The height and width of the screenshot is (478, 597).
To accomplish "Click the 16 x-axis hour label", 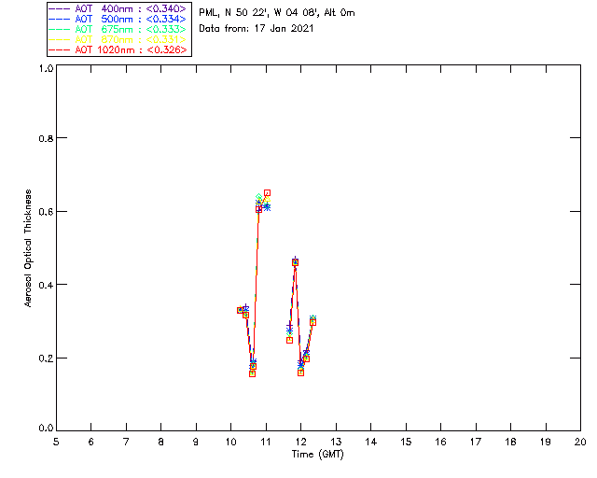I will [440, 442].
